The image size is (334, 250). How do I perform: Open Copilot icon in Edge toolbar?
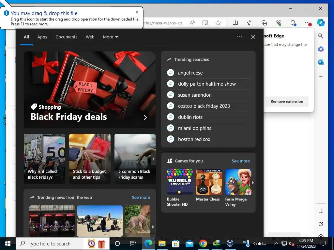[321, 22]
